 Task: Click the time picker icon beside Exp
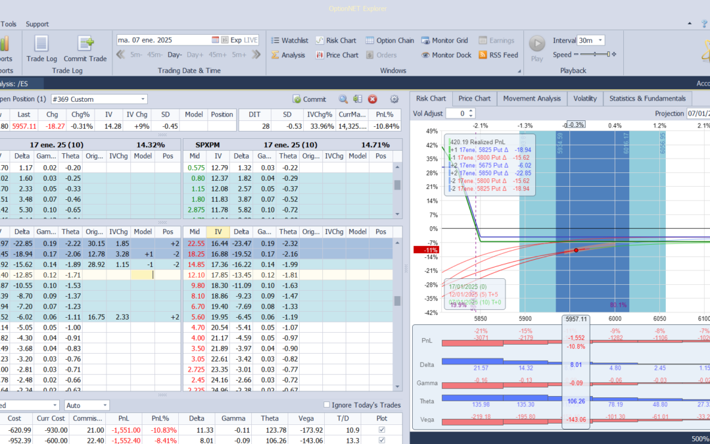pos(225,40)
